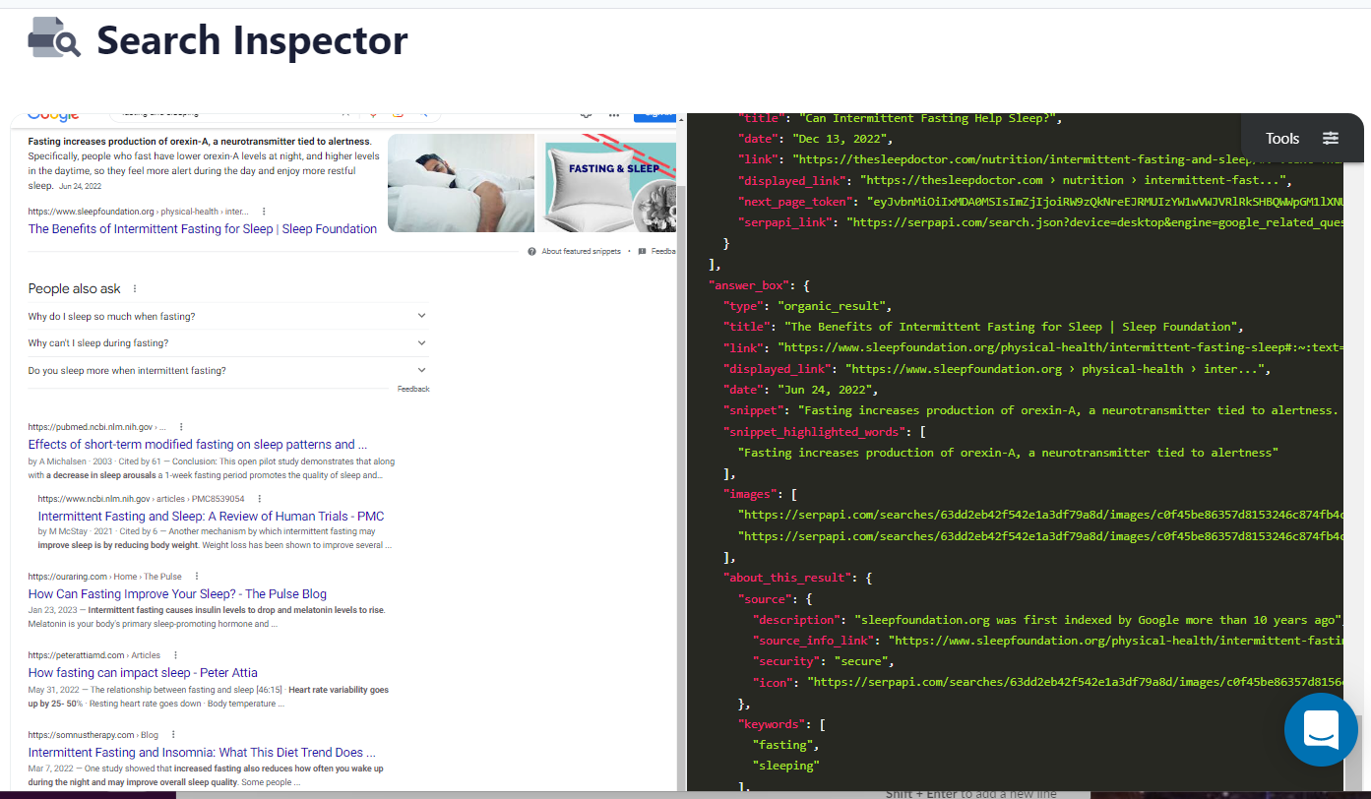Clear the search query using the X icon
1371x799 pixels.
(343, 115)
